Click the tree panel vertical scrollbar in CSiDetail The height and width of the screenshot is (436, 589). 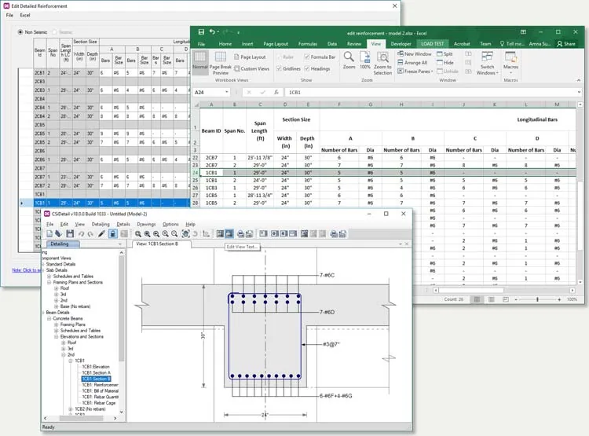pyautogui.click(x=121, y=332)
